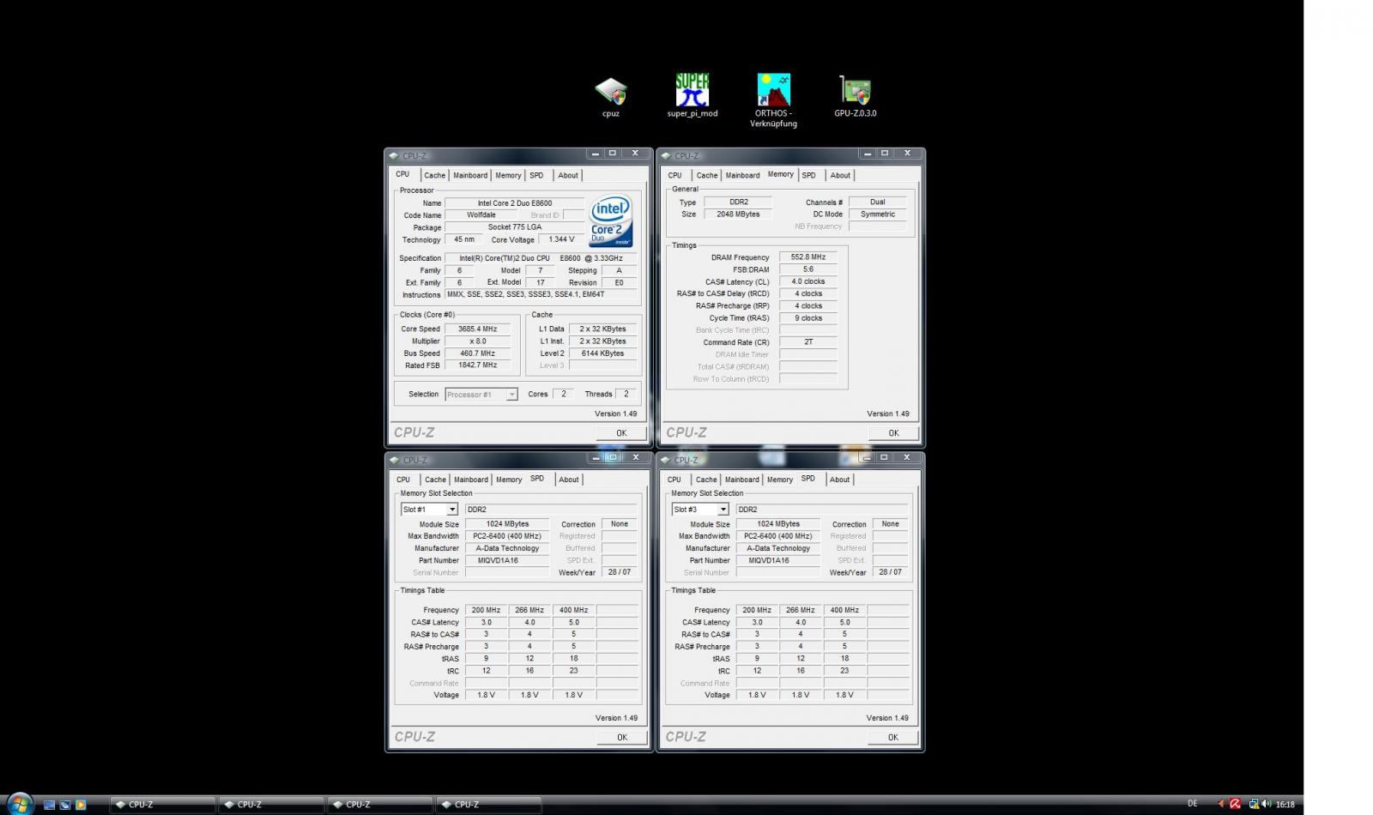Click OK in the memory timings window
This screenshot has height=815, width=1373.
tap(893, 433)
